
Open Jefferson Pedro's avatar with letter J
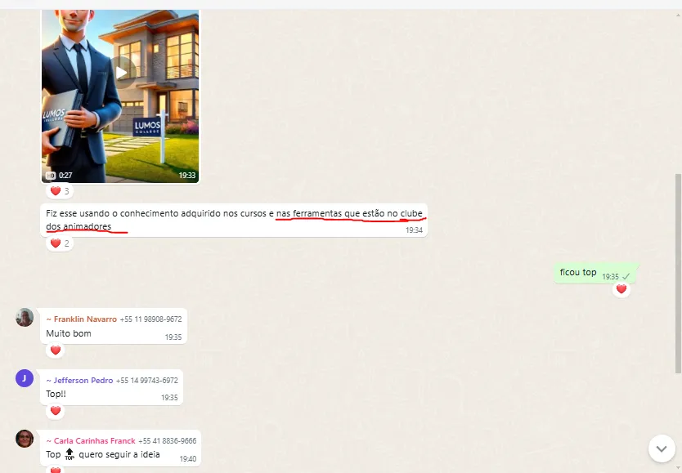coord(25,378)
